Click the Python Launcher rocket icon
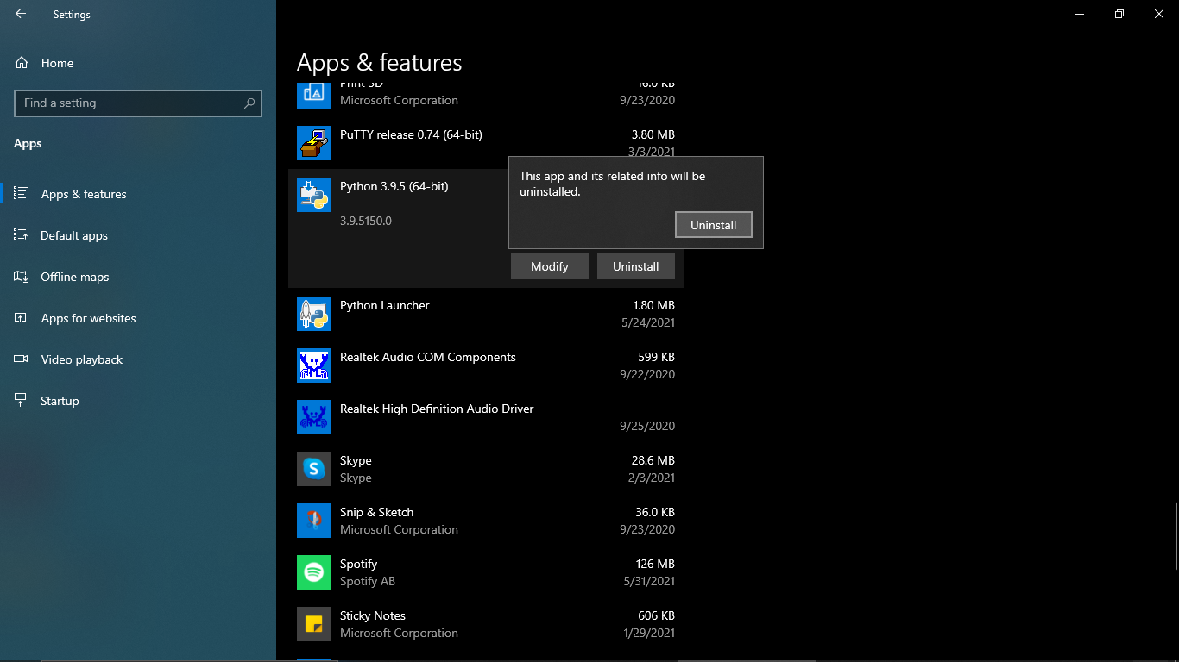 tap(313, 314)
